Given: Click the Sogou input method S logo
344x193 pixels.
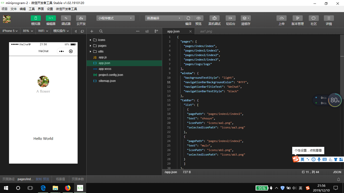Looking at the screenshot, I should (295, 159).
